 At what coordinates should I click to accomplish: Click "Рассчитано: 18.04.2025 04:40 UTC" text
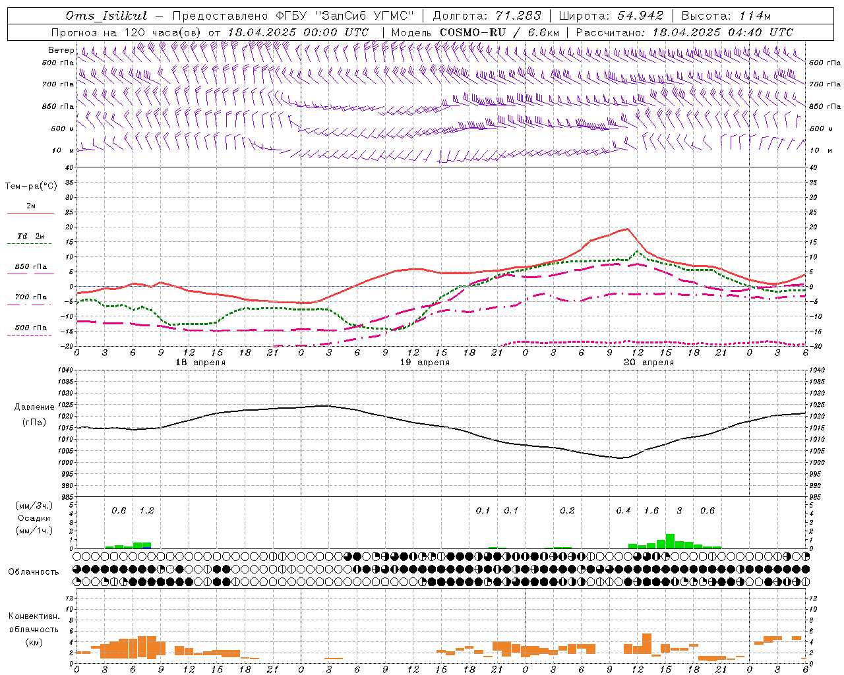point(684,32)
